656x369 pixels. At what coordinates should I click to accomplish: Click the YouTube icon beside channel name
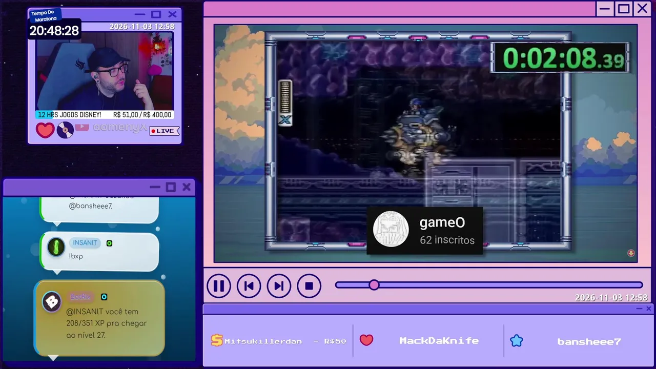(82, 128)
